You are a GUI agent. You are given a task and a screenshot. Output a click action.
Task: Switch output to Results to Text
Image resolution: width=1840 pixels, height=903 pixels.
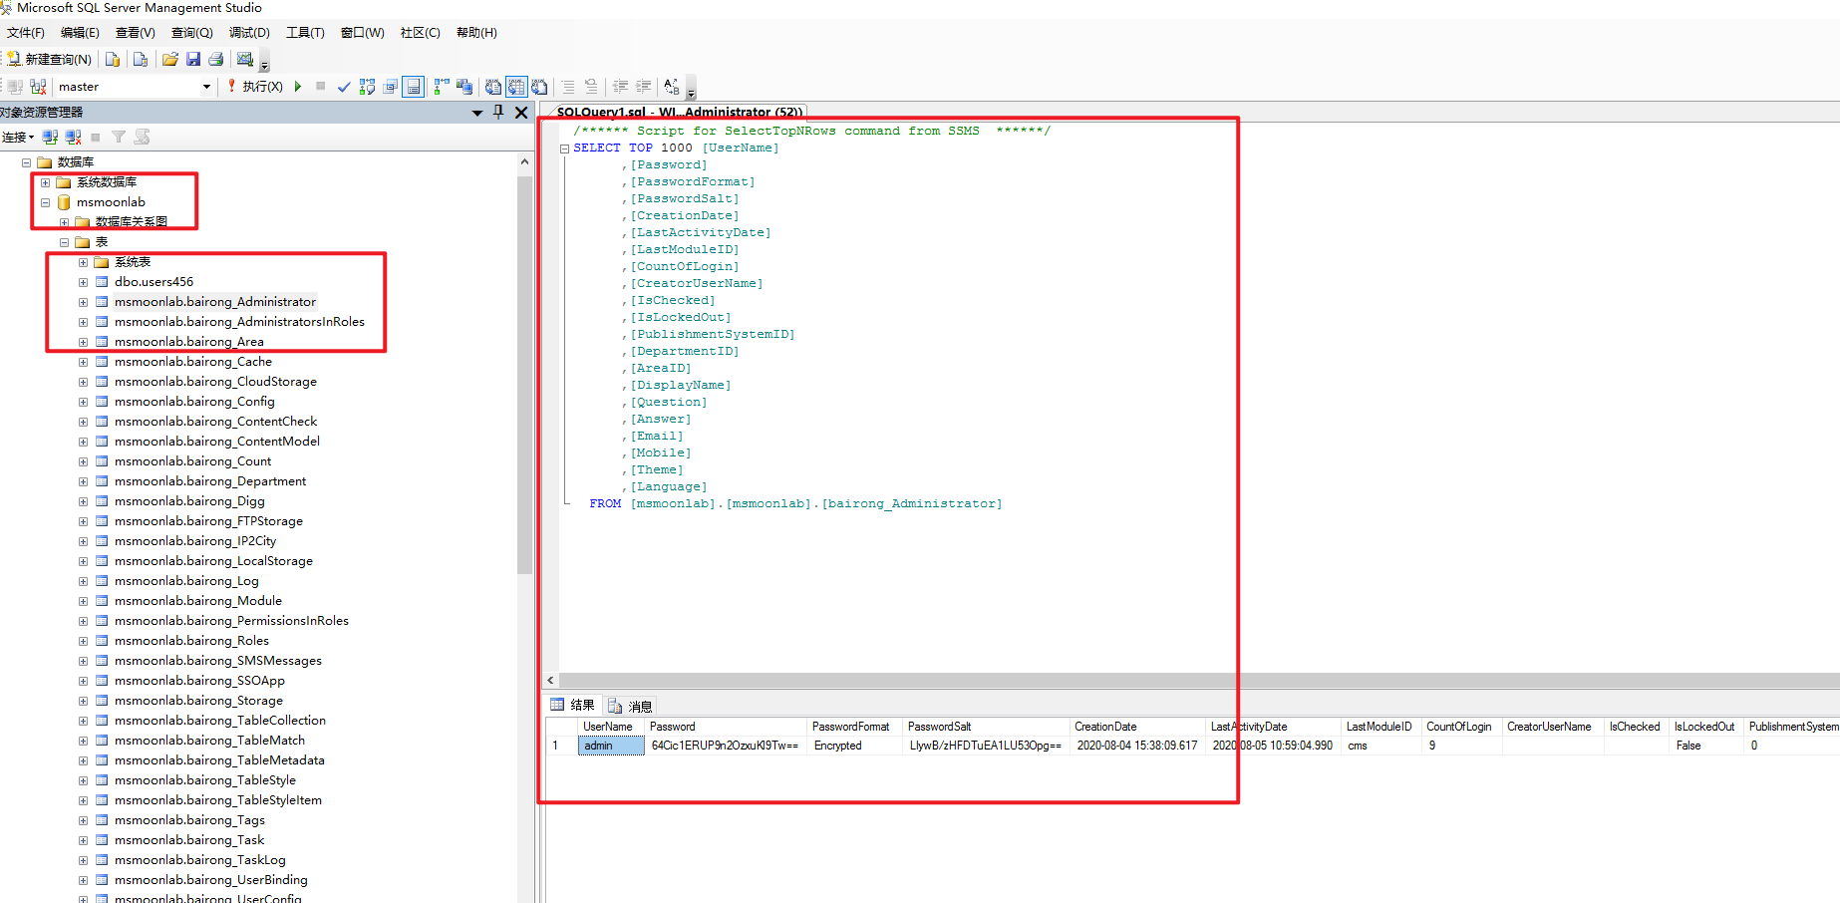(492, 87)
